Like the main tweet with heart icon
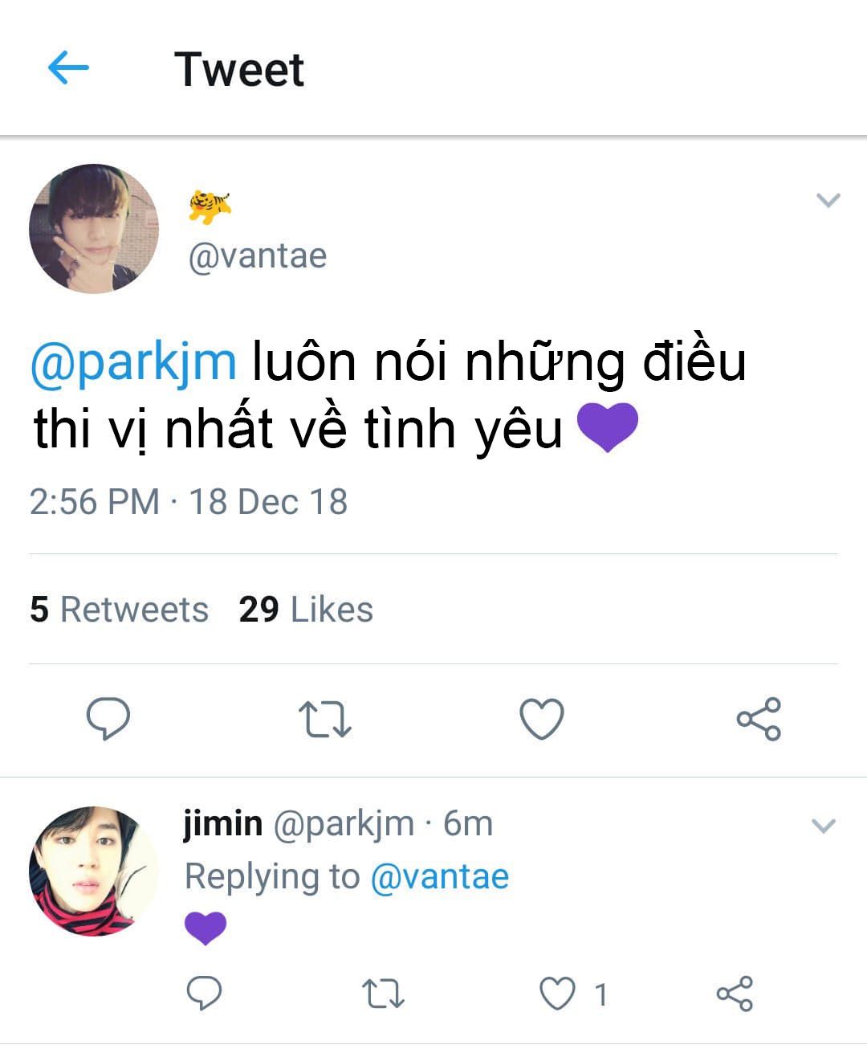The width and height of the screenshot is (867, 1049). tap(542, 718)
